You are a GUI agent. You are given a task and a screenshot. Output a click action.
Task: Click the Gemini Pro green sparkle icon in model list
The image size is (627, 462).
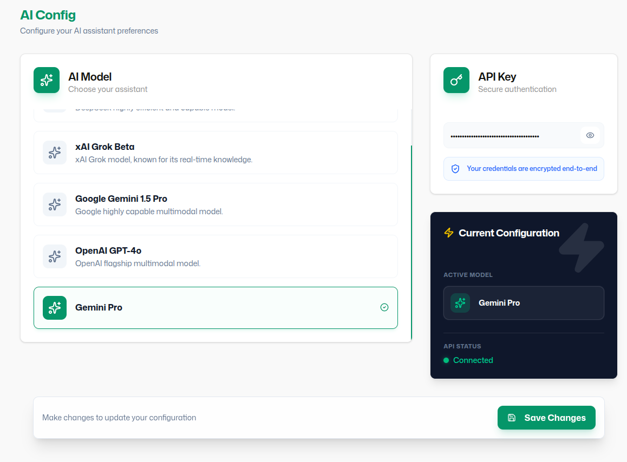(x=55, y=307)
